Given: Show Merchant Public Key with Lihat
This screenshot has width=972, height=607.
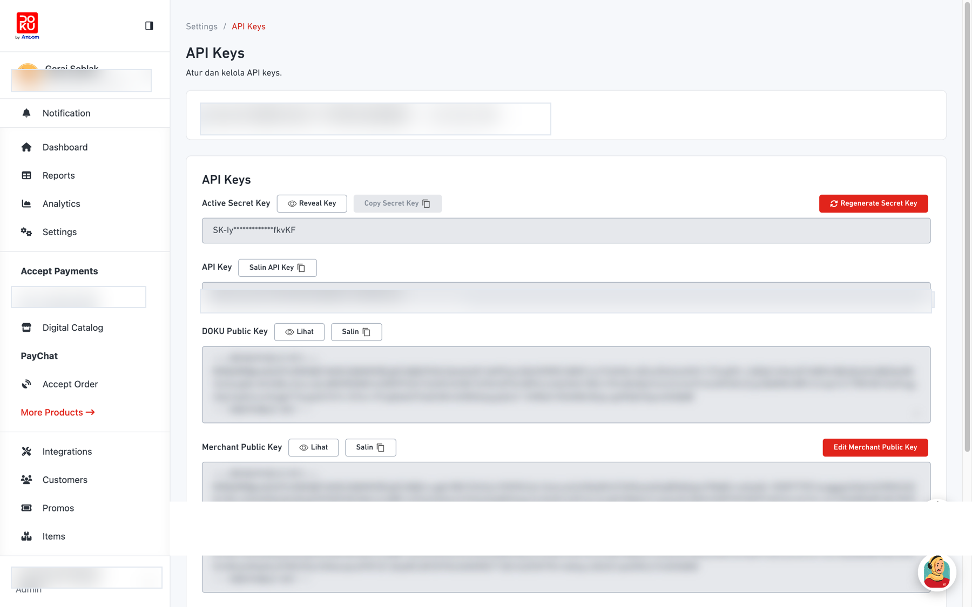Looking at the screenshot, I should tap(313, 447).
